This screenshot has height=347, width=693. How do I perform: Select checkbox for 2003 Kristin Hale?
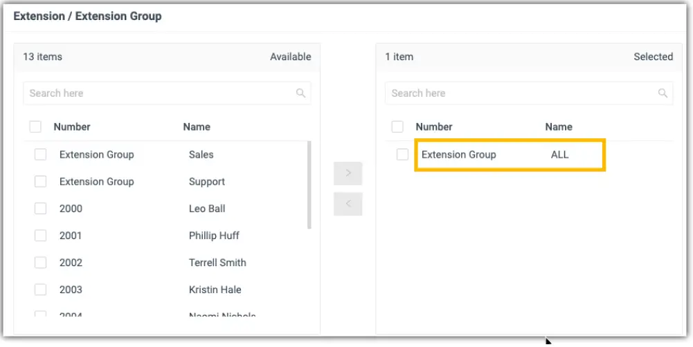tap(40, 290)
